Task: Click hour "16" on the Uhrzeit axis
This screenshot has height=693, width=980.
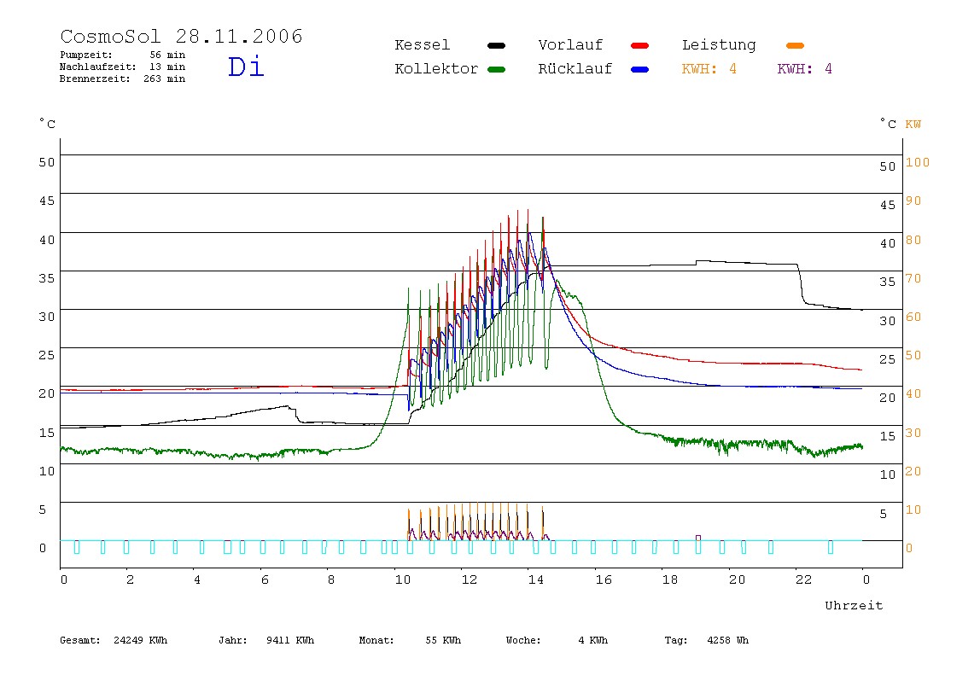Action: tap(604, 579)
